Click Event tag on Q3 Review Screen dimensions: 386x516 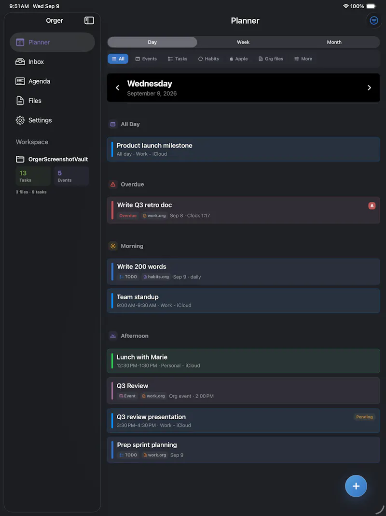pos(127,396)
